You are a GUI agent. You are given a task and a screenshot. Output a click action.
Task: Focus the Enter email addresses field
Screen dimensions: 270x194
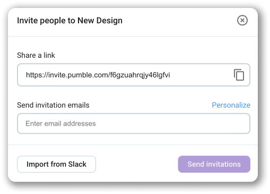pyautogui.click(x=134, y=124)
